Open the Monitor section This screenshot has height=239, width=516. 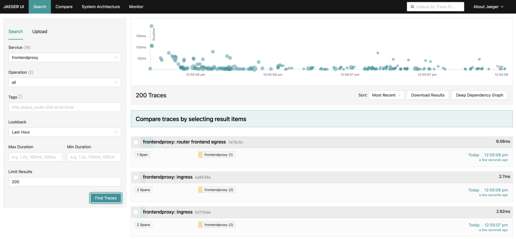(x=136, y=6)
